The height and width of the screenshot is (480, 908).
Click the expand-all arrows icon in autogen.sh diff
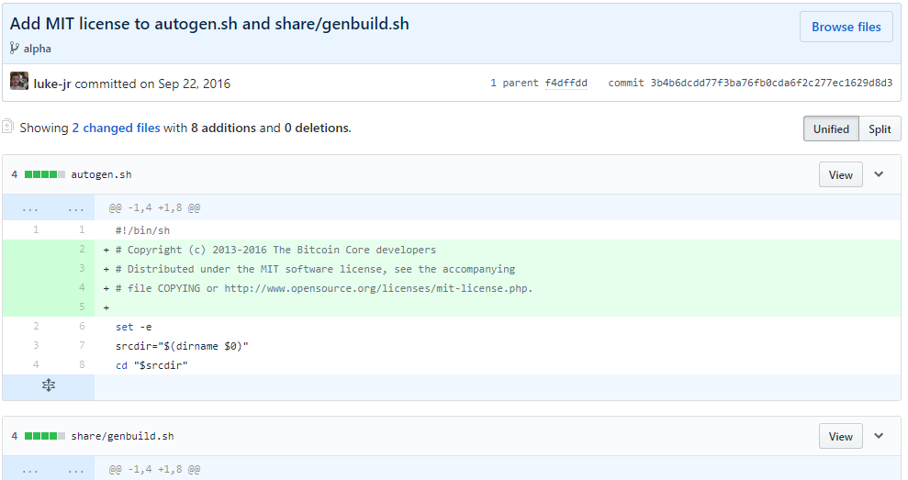click(49, 386)
